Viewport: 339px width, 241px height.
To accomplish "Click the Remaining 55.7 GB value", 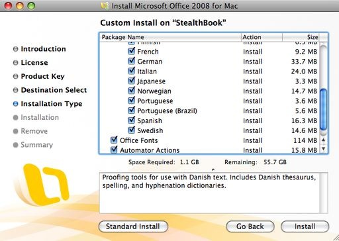I will click(275, 162).
